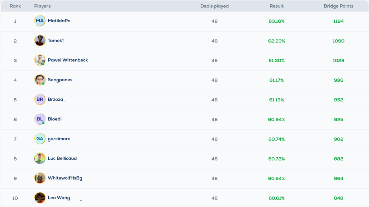Open Paweł Wittenbeck's player profile name
Screen dimensions: 369x207
click(68, 60)
